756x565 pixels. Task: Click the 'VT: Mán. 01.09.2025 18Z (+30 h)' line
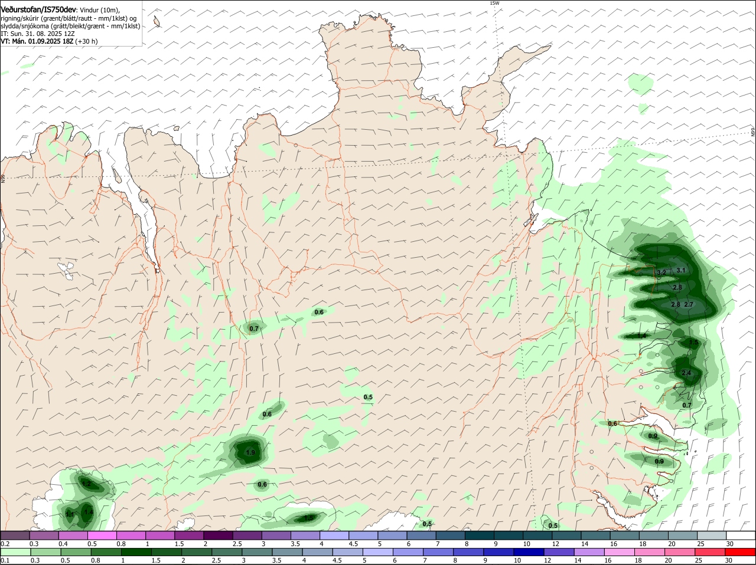coord(49,41)
